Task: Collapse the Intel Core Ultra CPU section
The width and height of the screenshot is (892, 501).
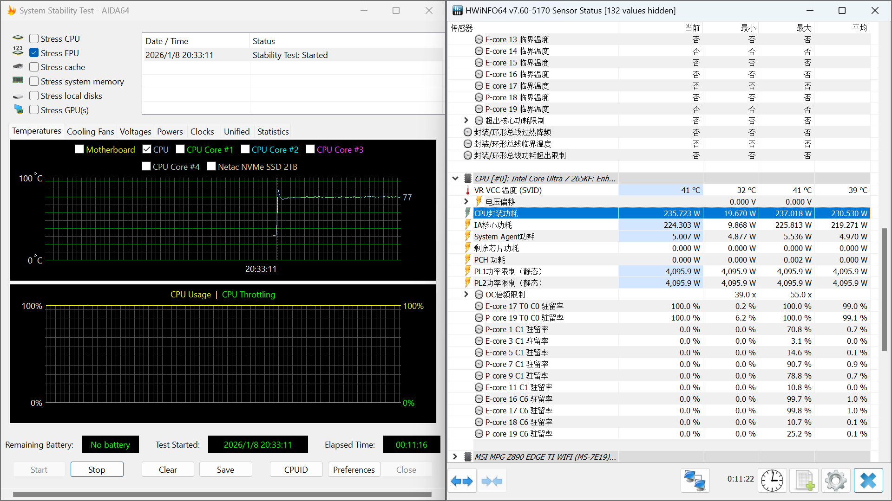Action: point(455,179)
